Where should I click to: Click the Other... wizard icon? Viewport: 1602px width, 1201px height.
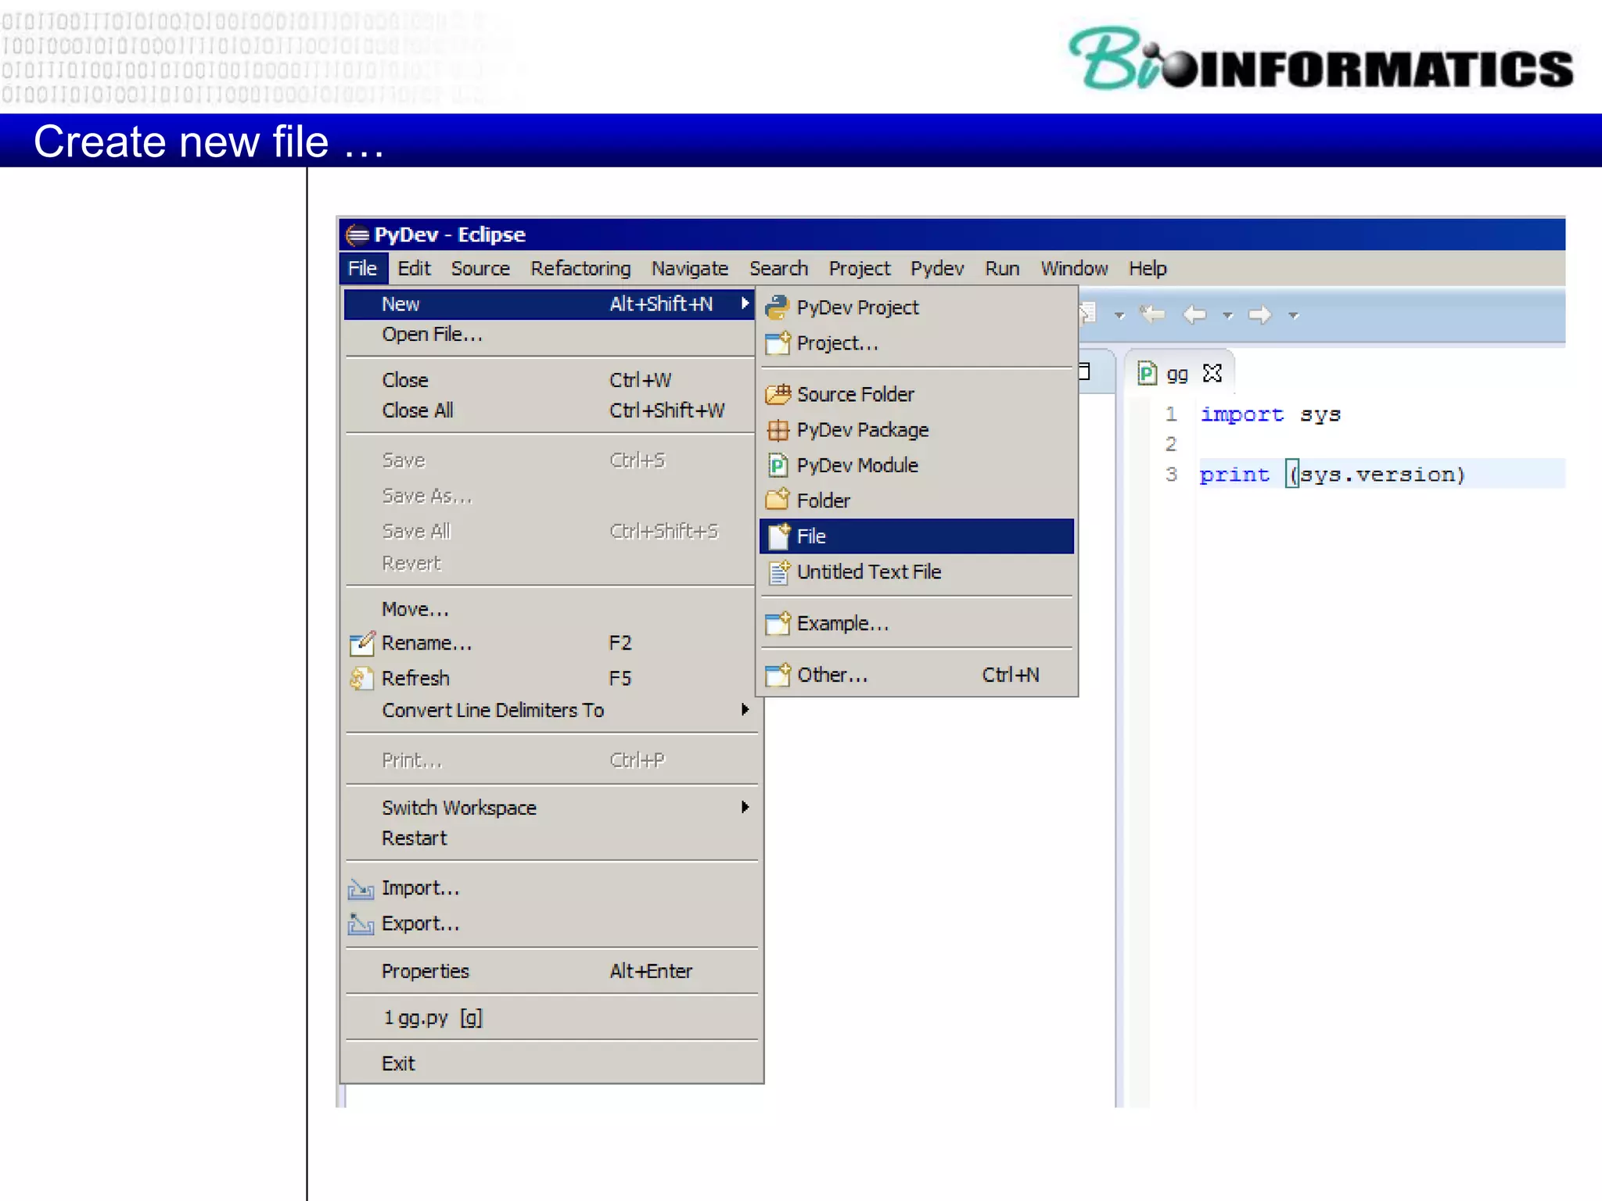[x=778, y=675]
